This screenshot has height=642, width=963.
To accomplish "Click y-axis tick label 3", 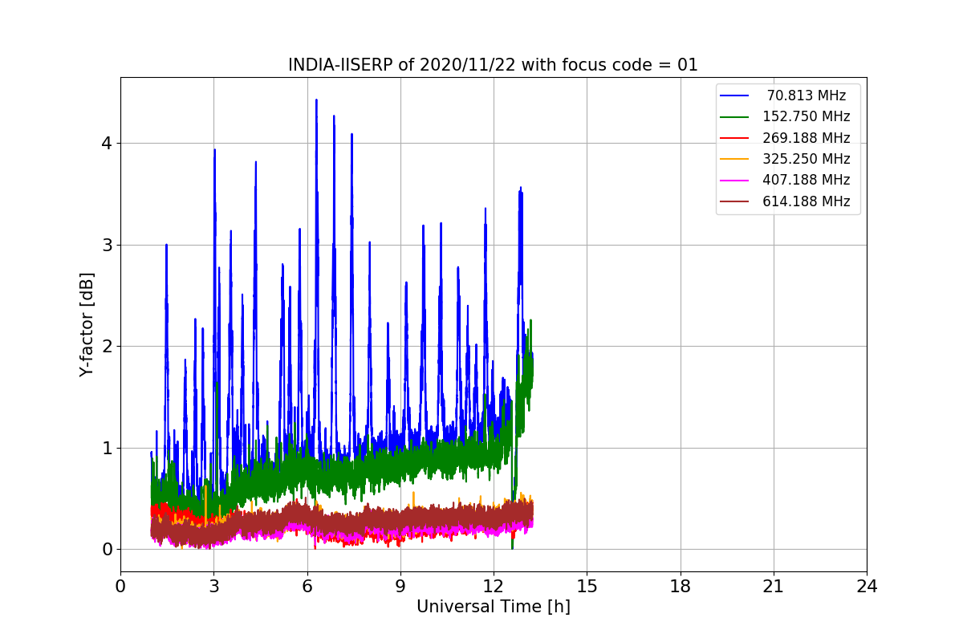I will click(x=108, y=245).
